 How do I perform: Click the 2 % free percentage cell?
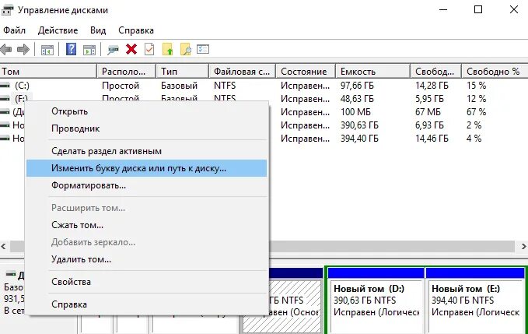pos(474,125)
